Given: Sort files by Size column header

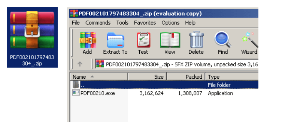Looking at the screenshot, I should tap(147, 77).
